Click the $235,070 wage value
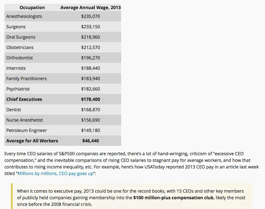The image size is (265, 209). 91,16
